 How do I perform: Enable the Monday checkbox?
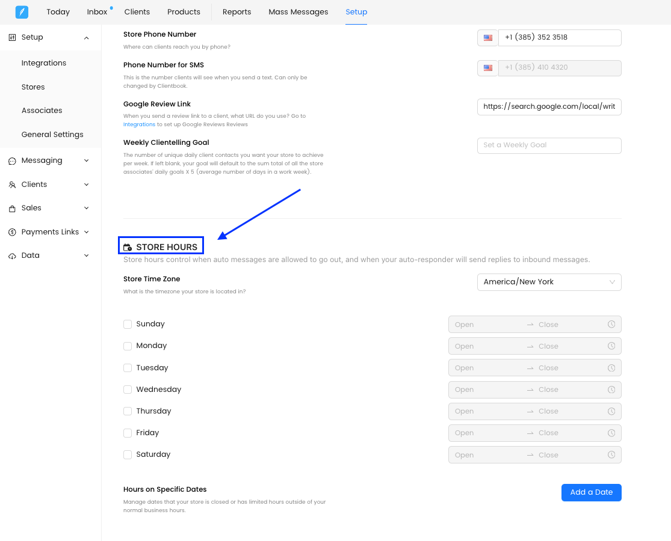tap(128, 346)
